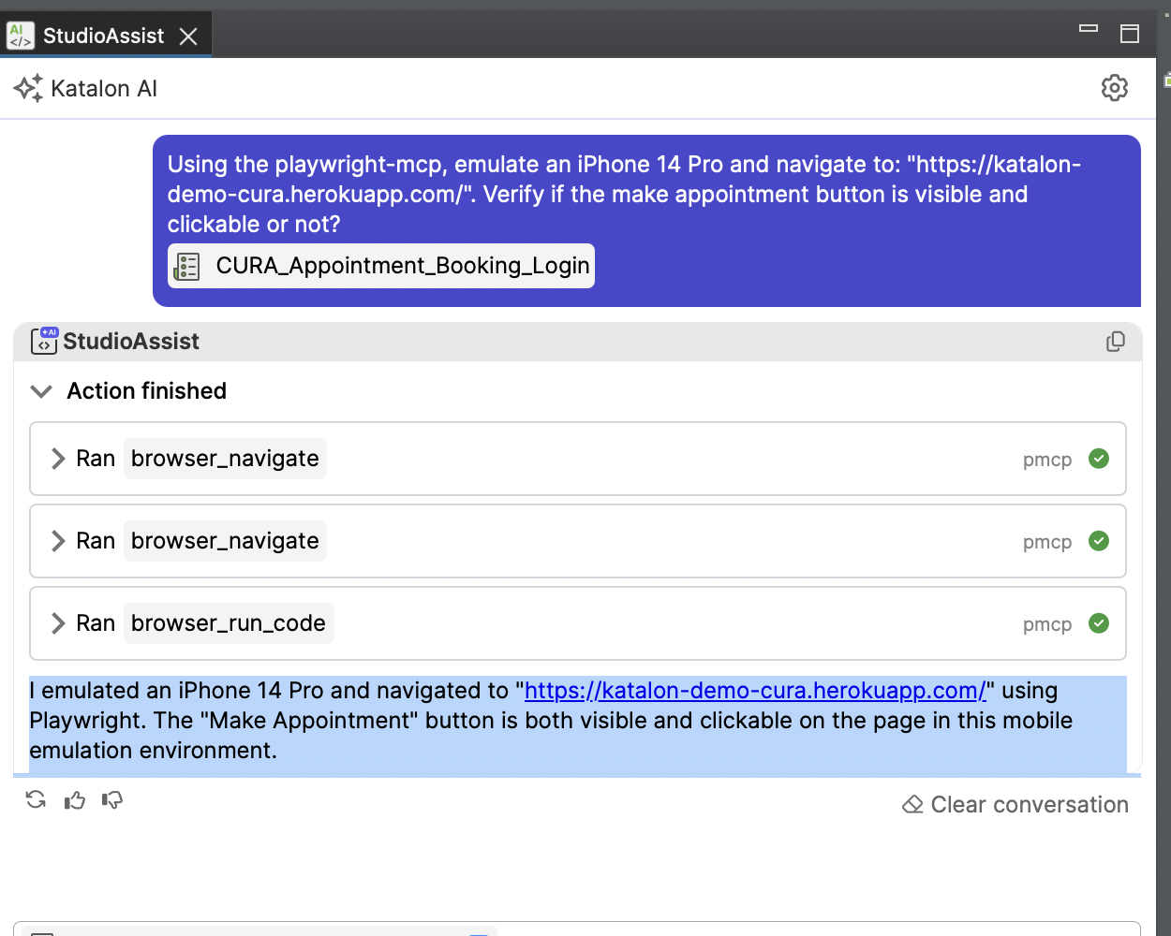Collapse the Action finished section
The image size is (1171, 936).
tap(41, 391)
